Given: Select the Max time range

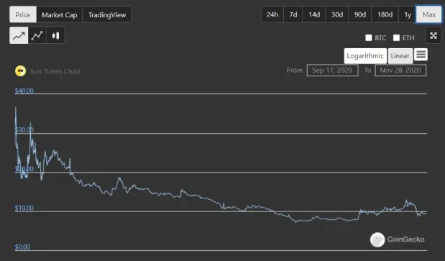Looking at the screenshot, I should pos(428,14).
